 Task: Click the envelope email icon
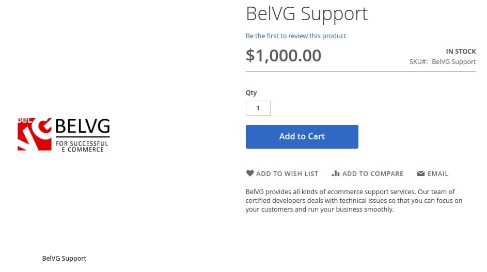(420, 173)
